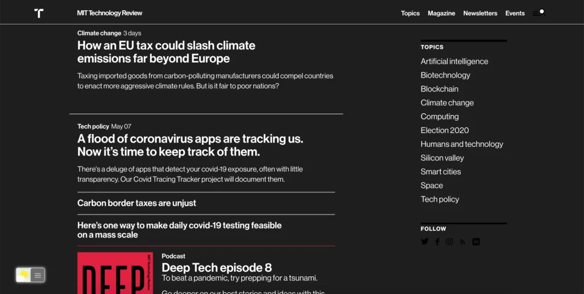Open daily covid-19 testing feasible article
This screenshot has height=294, width=584.
[179, 230]
